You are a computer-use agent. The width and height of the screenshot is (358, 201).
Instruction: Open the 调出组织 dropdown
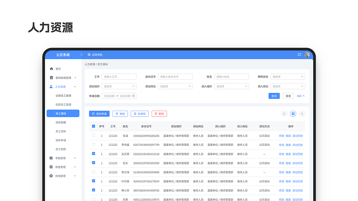[119, 86]
